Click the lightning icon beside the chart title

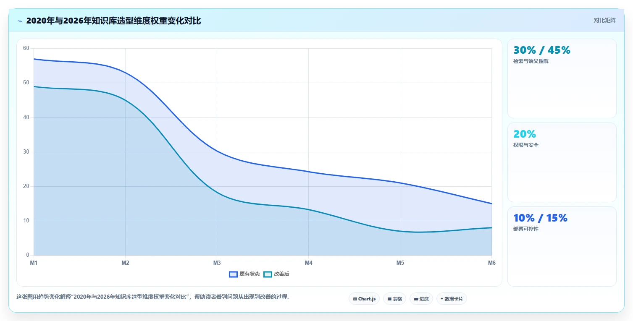coord(20,21)
